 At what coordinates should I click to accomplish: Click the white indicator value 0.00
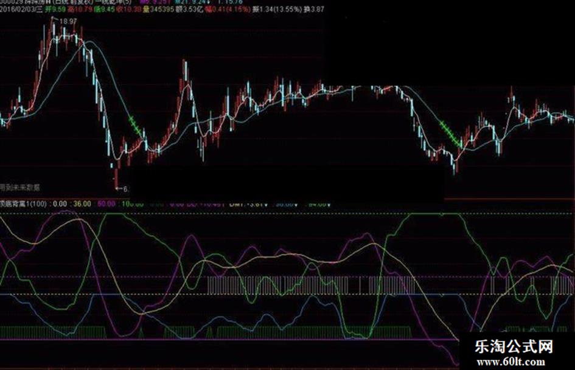(x=60, y=204)
